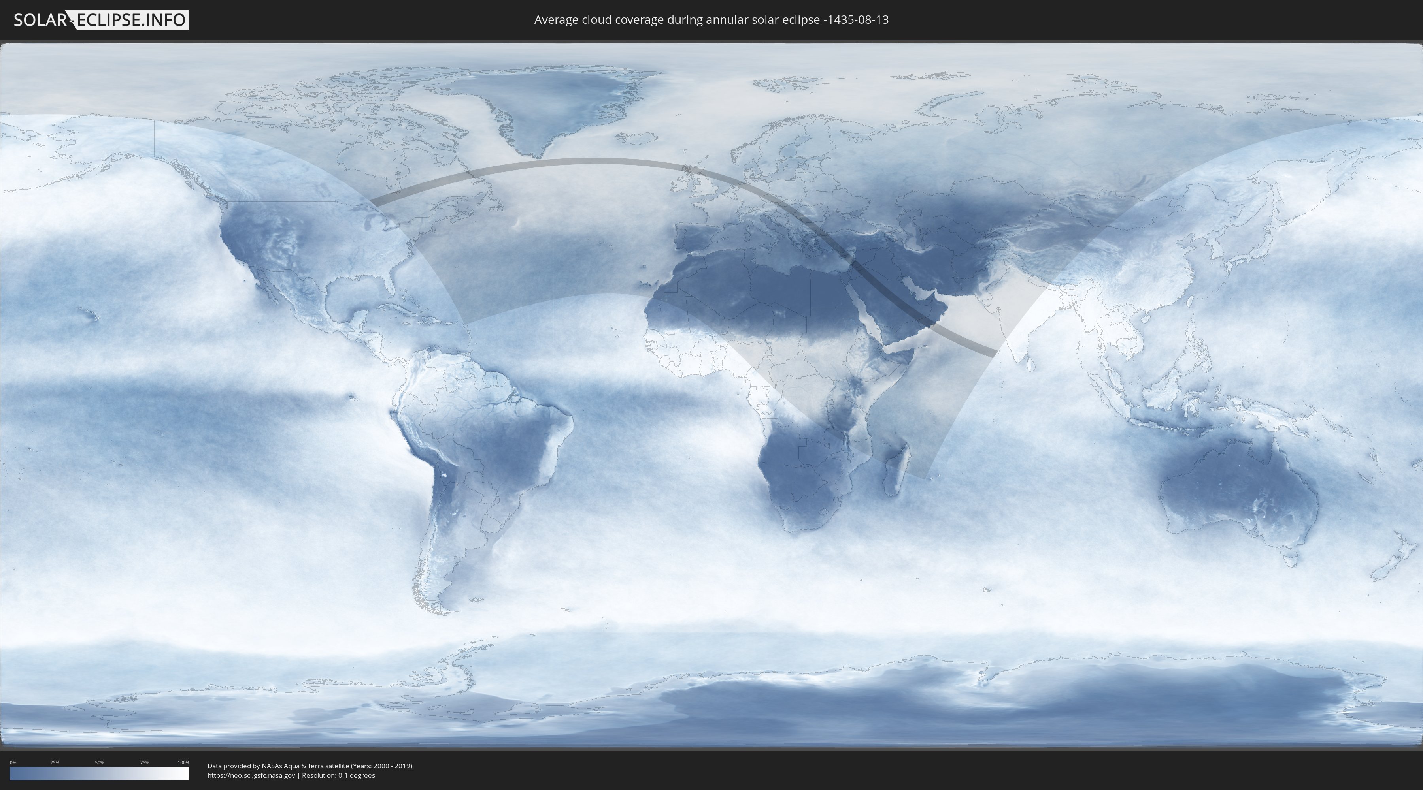Click the '75%' legend label
Viewport: 1423px width, 790px height.
point(144,762)
